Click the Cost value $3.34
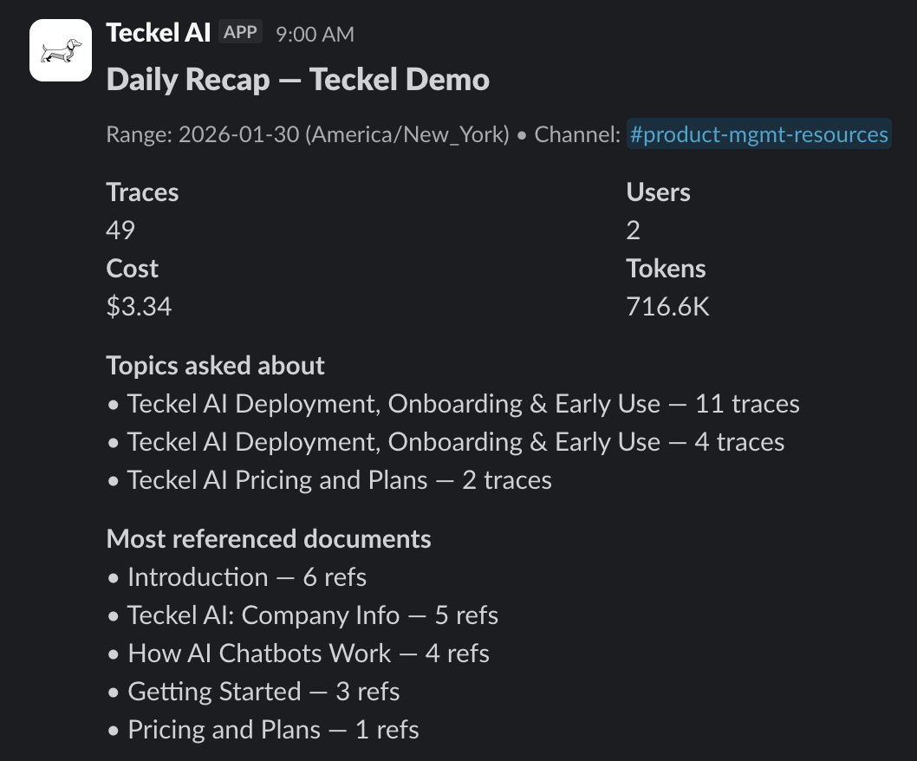The width and height of the screenshot is (917, 761). point(139,306)
